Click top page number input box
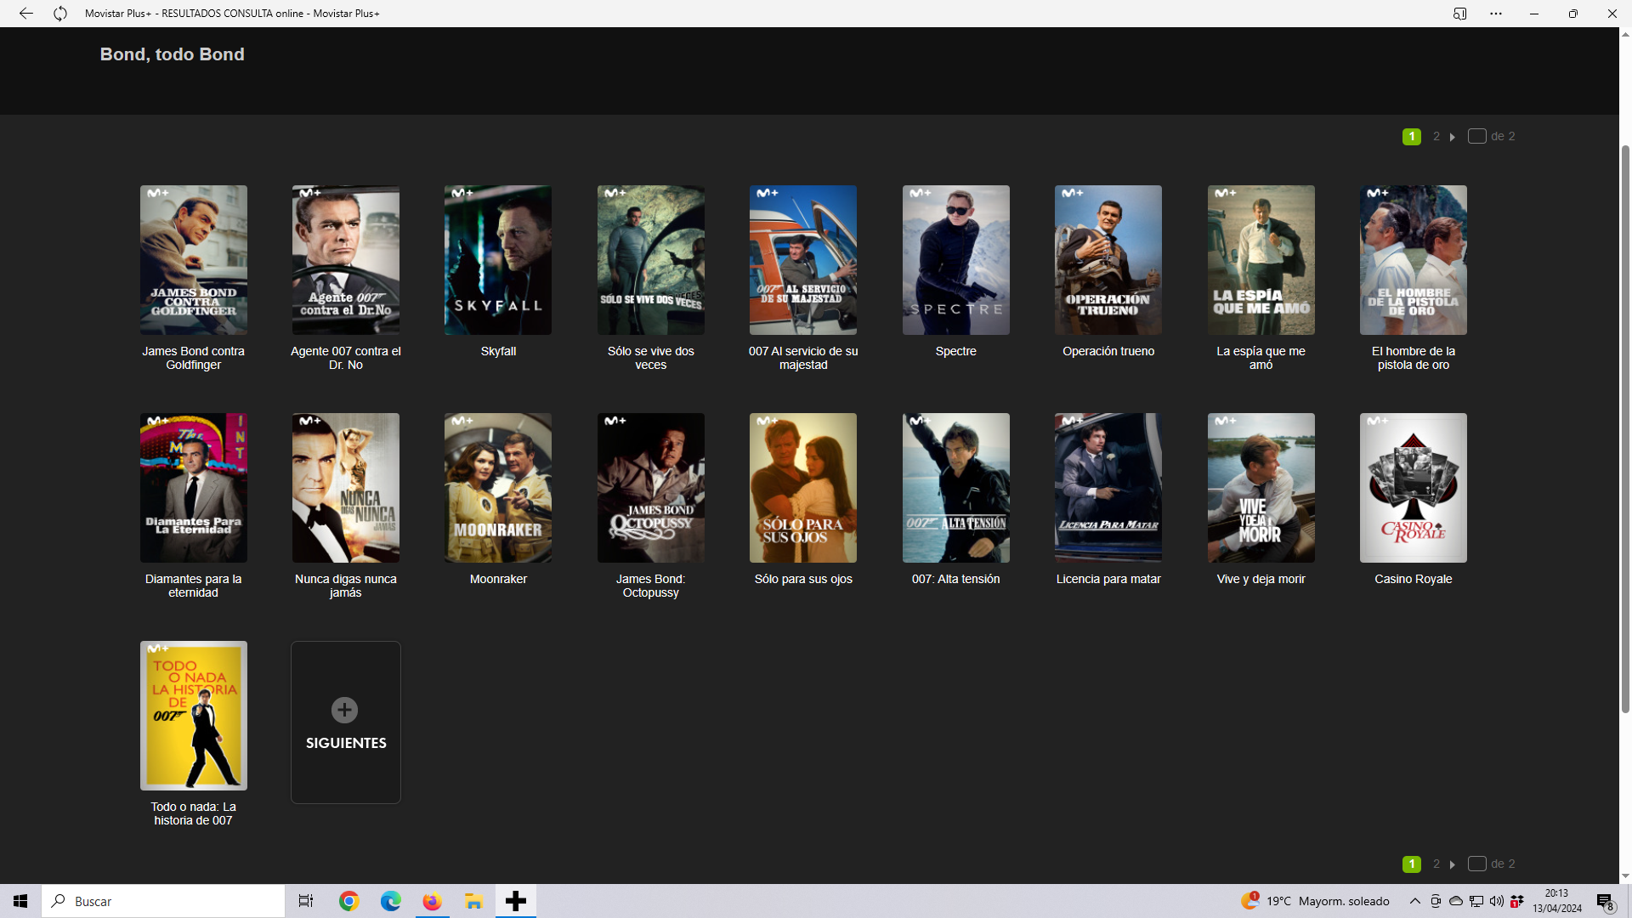 [1477, 136]
